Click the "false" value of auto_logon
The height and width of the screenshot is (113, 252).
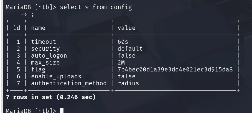(126, 56)
